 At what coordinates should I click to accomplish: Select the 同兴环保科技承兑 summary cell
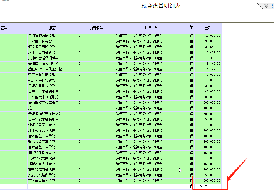click(x=52, y=153)
